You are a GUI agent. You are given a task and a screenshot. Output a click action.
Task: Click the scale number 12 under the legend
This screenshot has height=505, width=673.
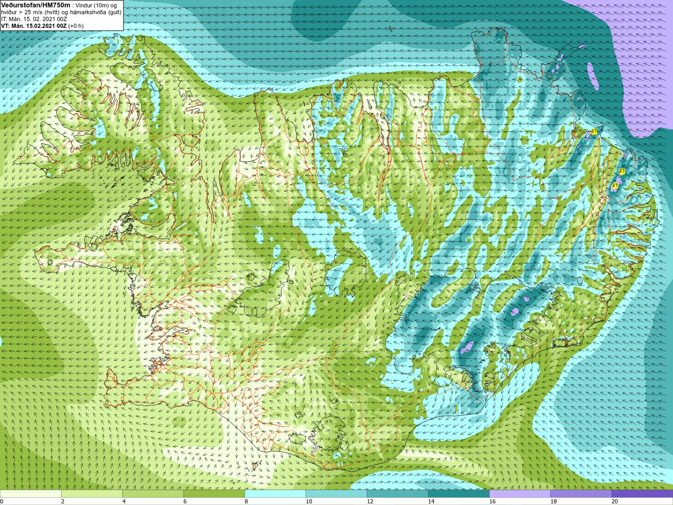click(x=370, y=501)
